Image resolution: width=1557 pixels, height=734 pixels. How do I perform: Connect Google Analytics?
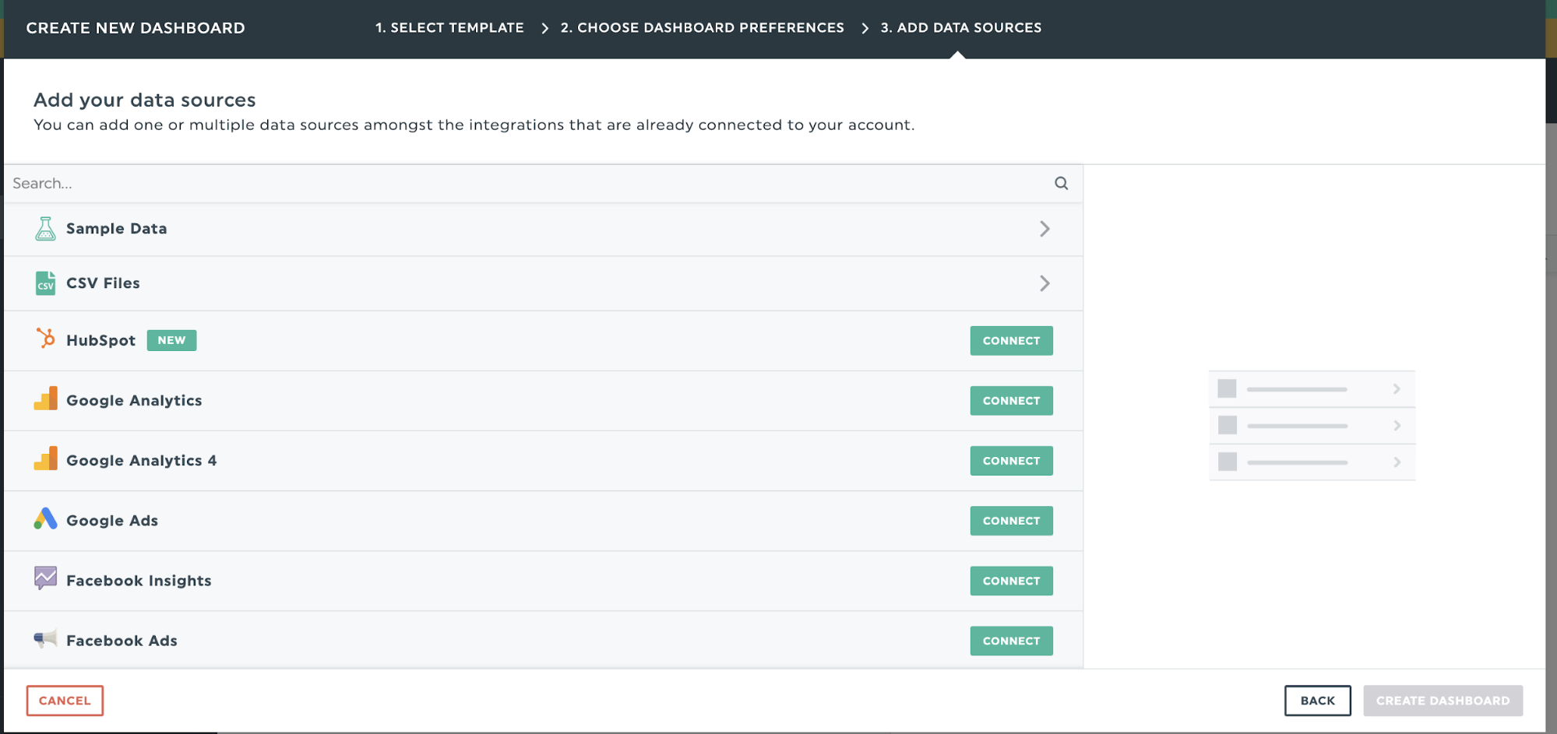(x=1011, y=401)
